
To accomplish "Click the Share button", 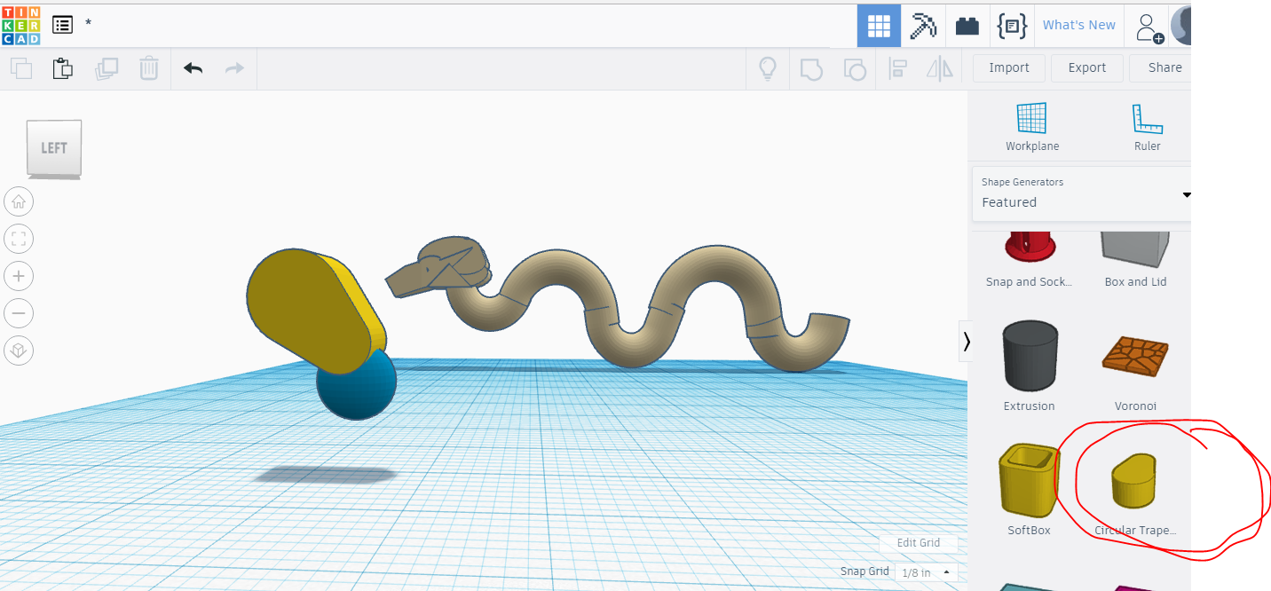I will pyautogui.click(x=1161, y=67).
